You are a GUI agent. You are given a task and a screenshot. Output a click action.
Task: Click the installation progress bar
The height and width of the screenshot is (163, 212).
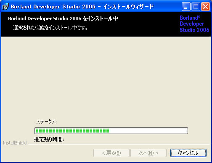coord(111,131)
